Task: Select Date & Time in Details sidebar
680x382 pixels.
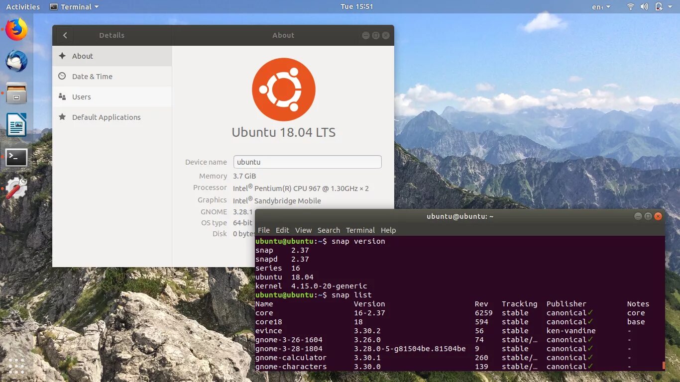Action: [112, 77]
